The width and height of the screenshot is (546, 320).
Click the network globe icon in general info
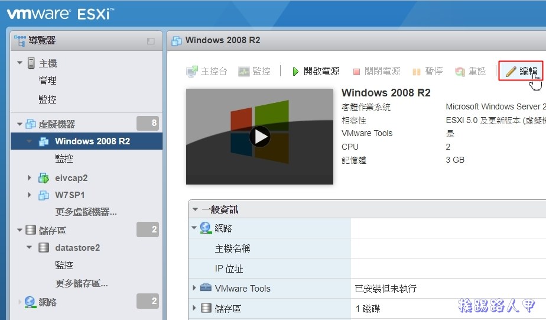click(x=206, y=228)
